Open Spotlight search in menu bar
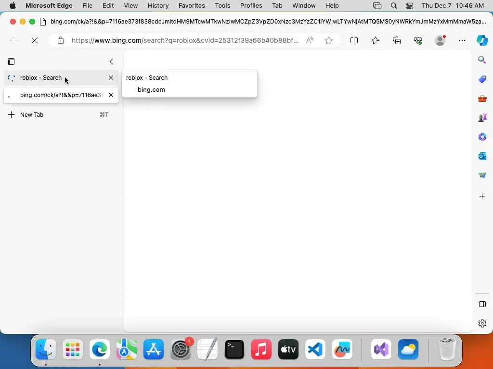This screenshot has width=493, height=369. 394,6
